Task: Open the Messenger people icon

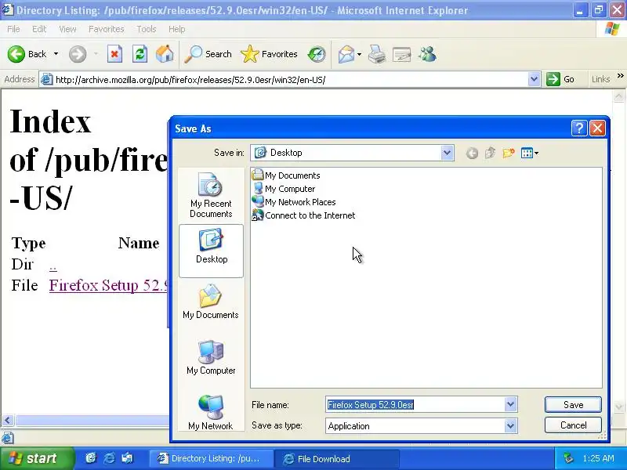Action: (x=427, y=54)
